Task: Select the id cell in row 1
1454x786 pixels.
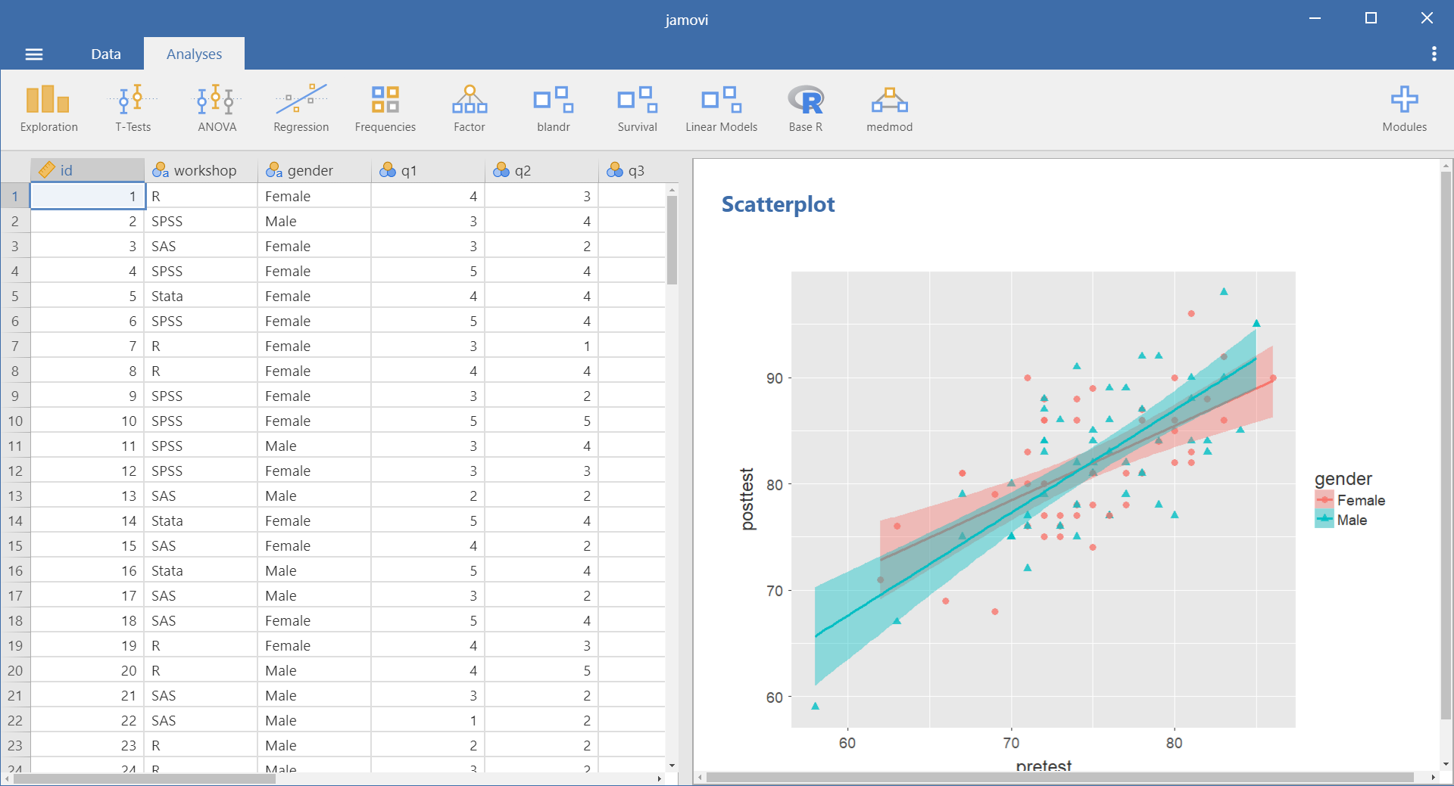Action: click(87, 196)
